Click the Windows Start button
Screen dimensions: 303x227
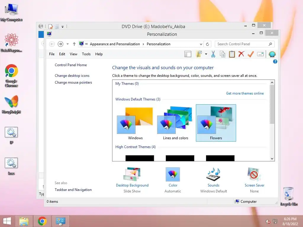(7, 221)
